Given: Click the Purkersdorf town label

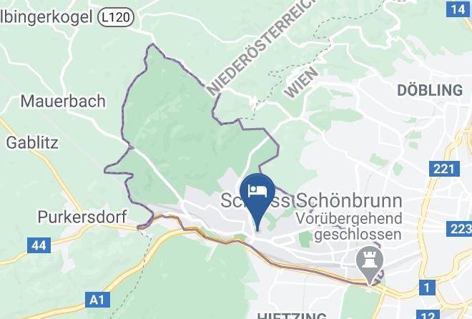Looking at the screenshot, I should point(82,217).
